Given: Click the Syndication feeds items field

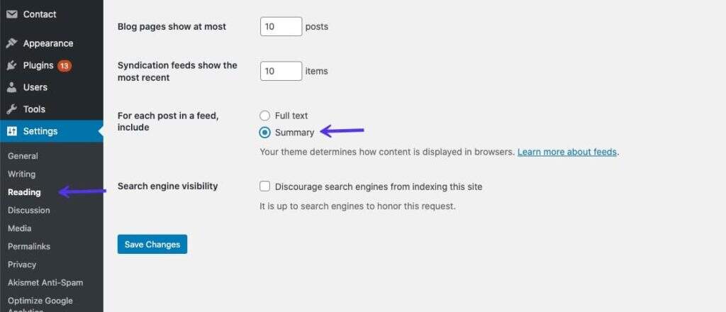Looking at the screenshot, I should [281, 71].
